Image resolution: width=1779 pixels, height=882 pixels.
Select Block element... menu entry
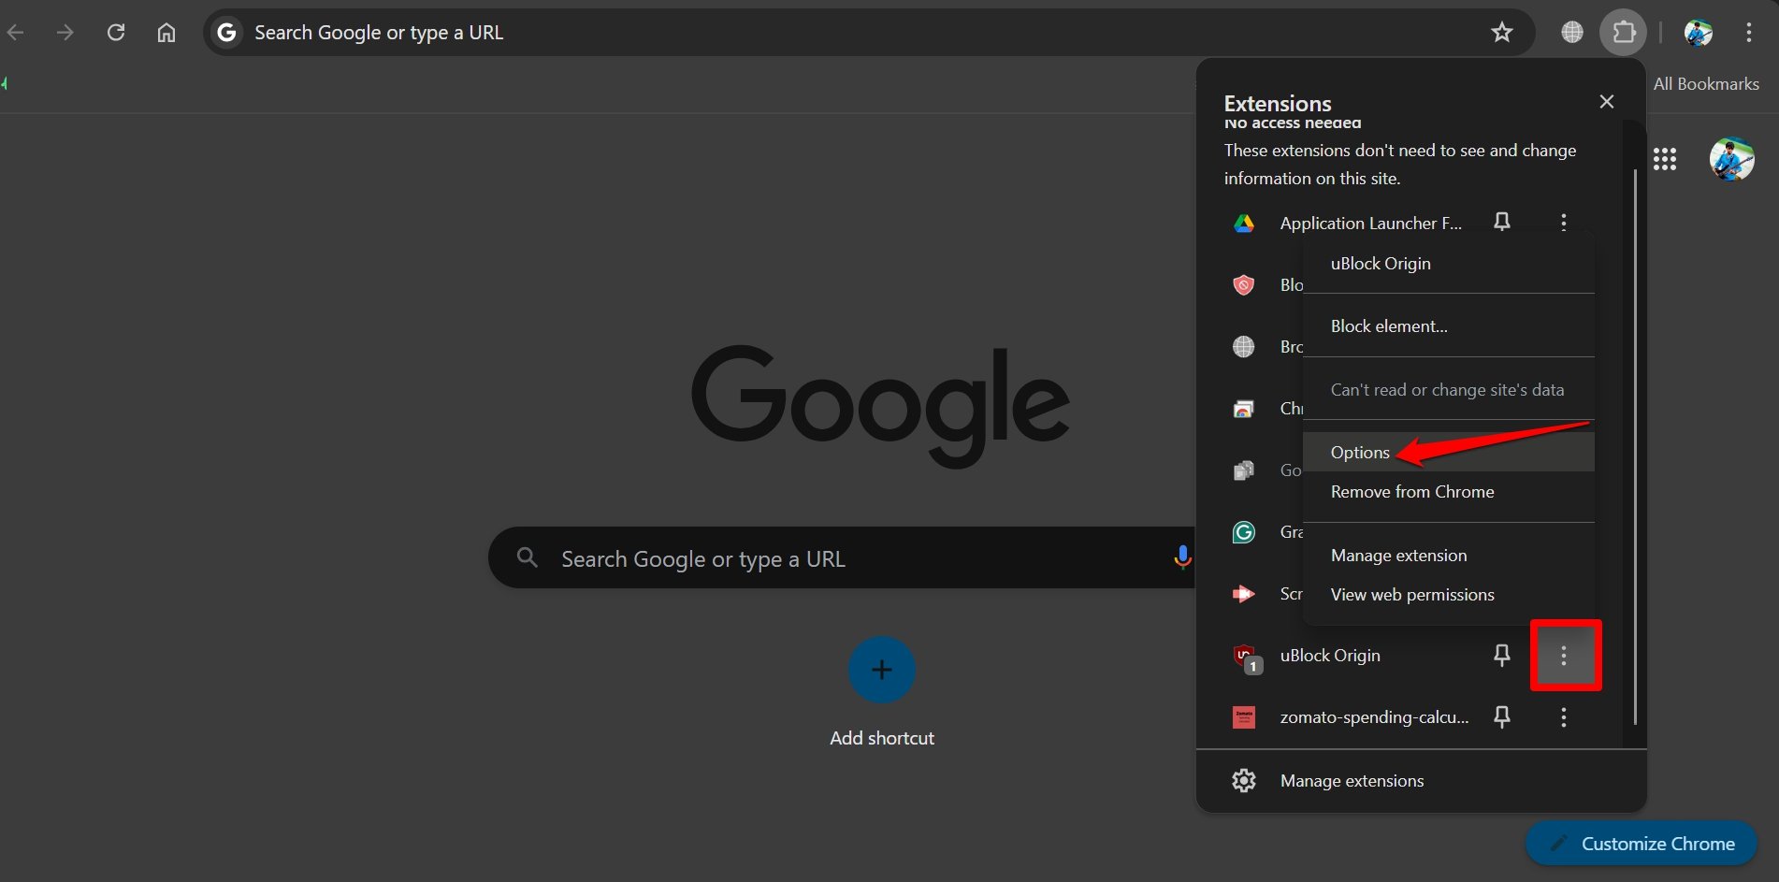click(x=1449, y=326)
